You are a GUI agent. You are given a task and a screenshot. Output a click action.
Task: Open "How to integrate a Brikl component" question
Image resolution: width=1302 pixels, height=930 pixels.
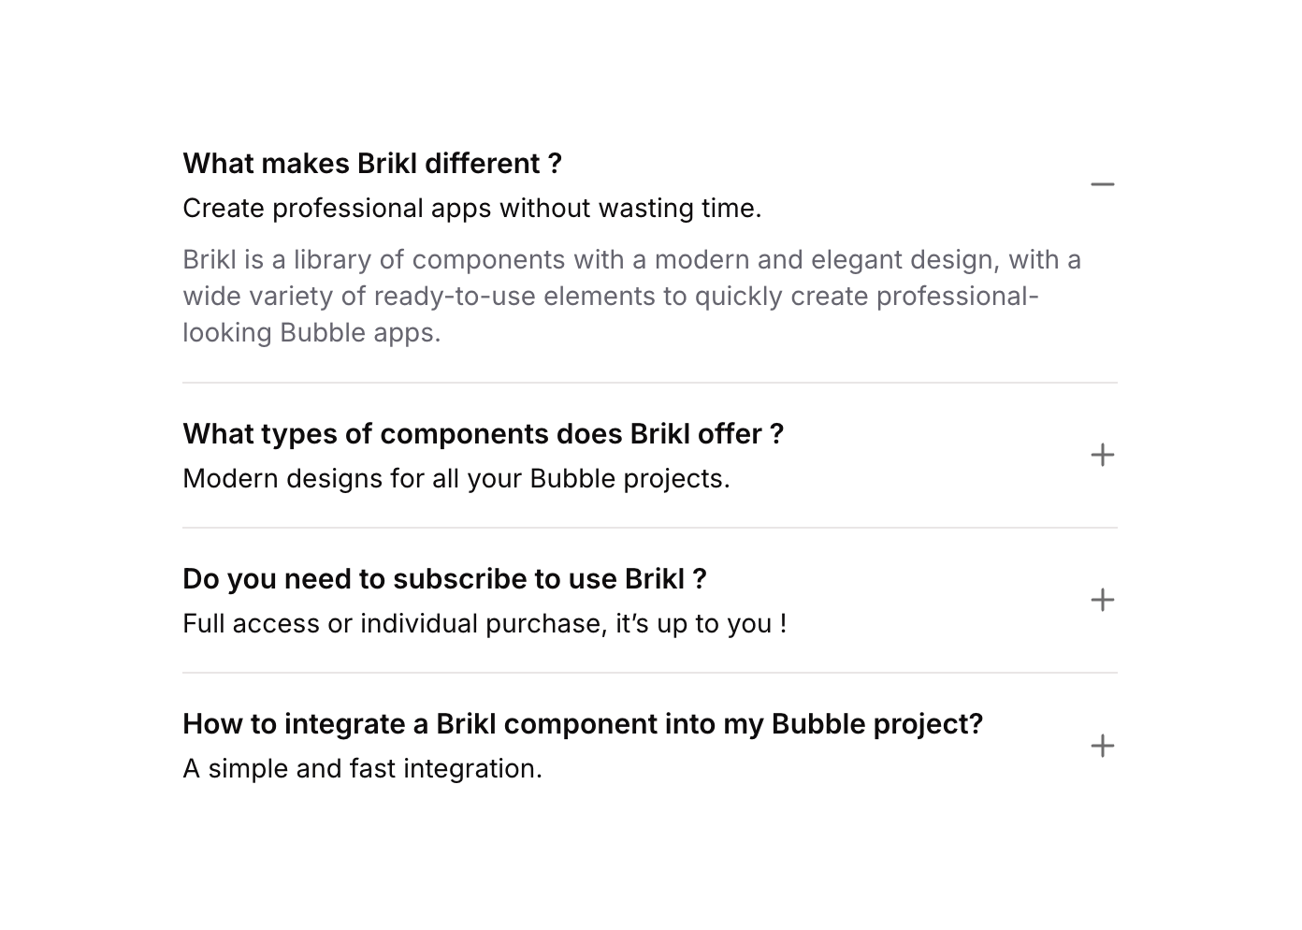tap(582, 724)
